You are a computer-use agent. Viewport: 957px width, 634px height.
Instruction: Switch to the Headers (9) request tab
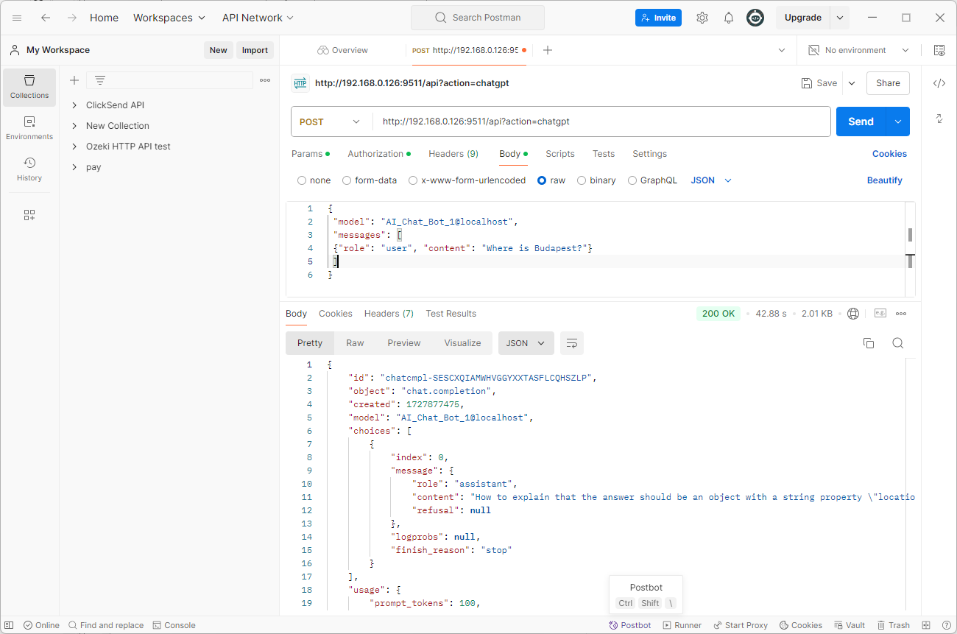pyautogui.click(x=453, y=154)
